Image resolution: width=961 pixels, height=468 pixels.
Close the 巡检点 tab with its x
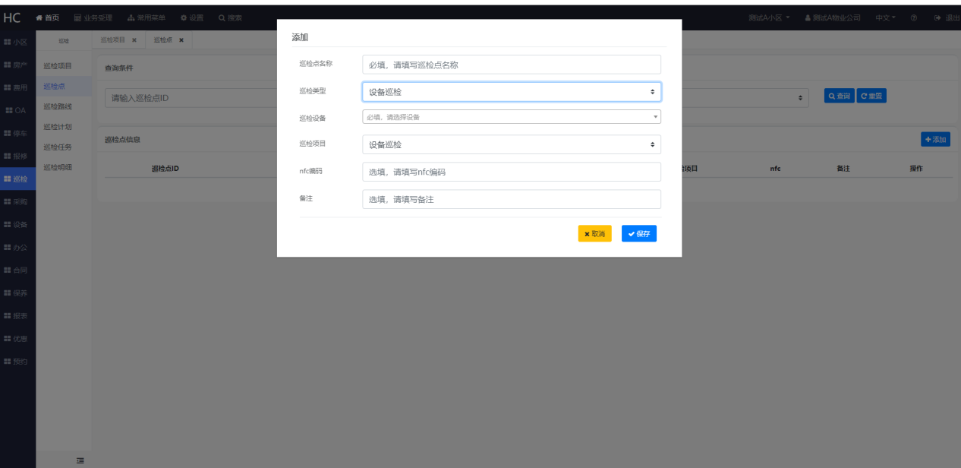tap(181, 40)
